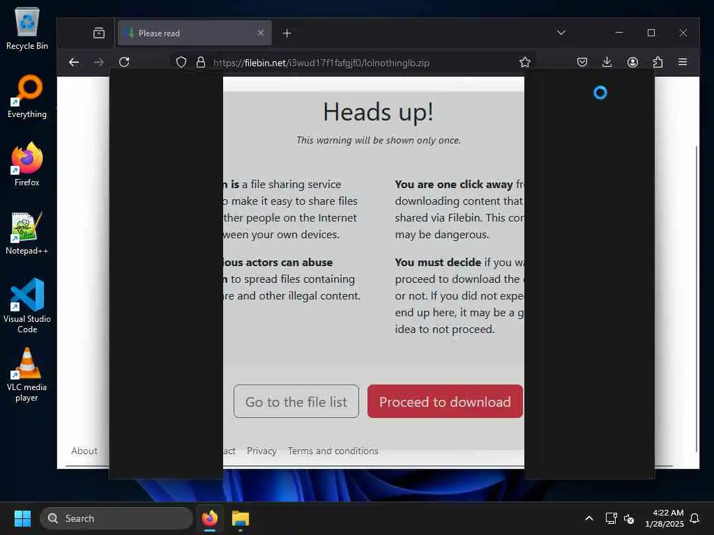Click Firefox back arrow button
The height and width of the screenshot is (535, 714).
74,62
